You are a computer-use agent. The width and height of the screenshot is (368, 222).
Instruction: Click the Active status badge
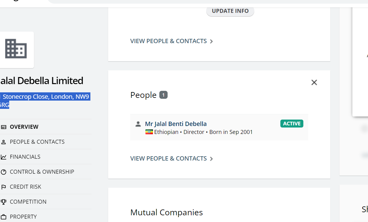tap(292, 124)
